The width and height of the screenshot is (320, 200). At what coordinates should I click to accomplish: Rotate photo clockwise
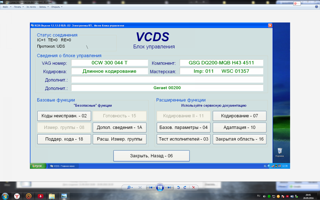point(185,187)
